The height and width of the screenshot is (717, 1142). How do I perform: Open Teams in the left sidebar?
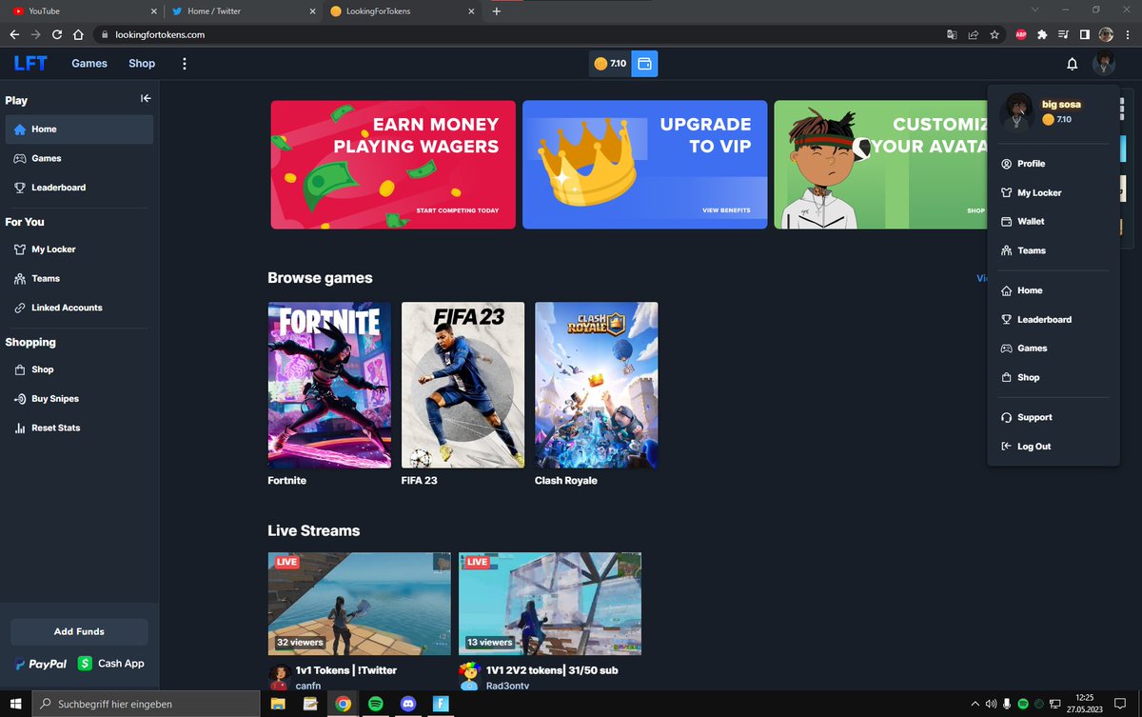point(79,279)
